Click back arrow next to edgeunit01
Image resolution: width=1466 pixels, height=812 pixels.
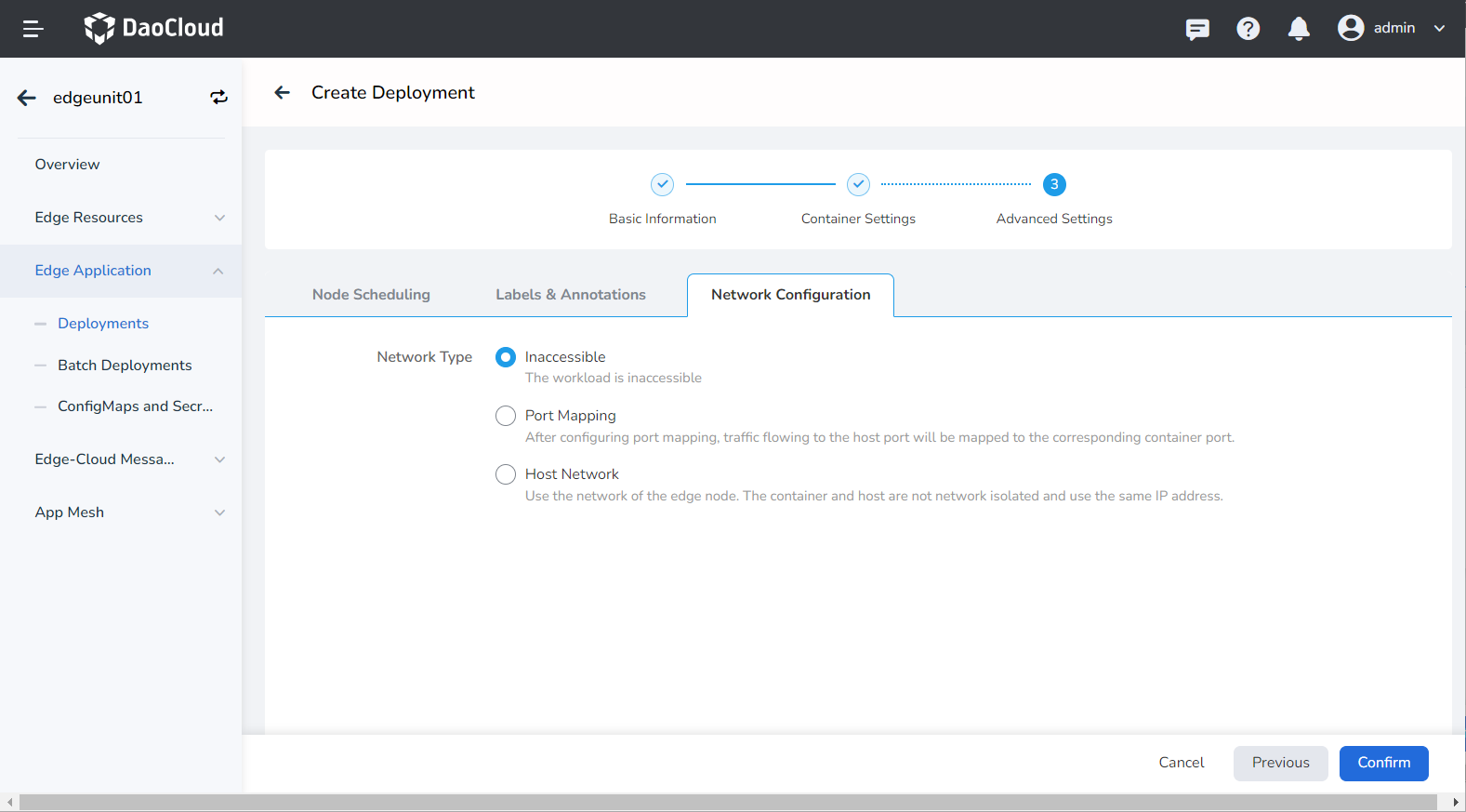[27, 98]
